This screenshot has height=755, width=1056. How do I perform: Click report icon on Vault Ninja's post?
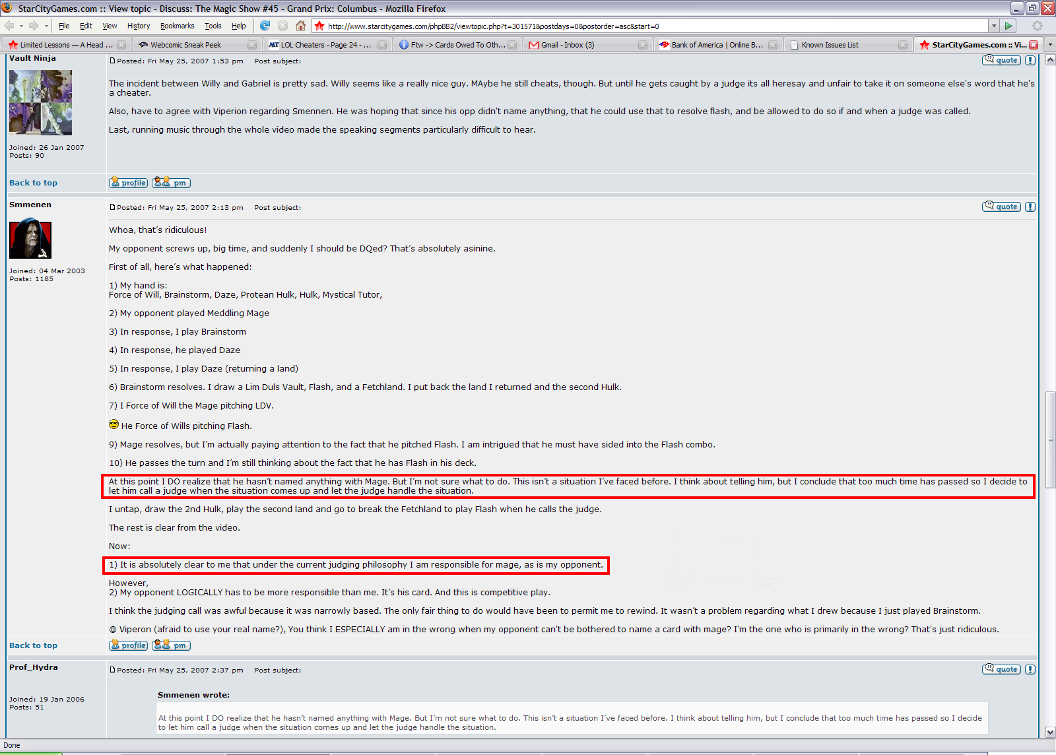tap(1030, 60)
